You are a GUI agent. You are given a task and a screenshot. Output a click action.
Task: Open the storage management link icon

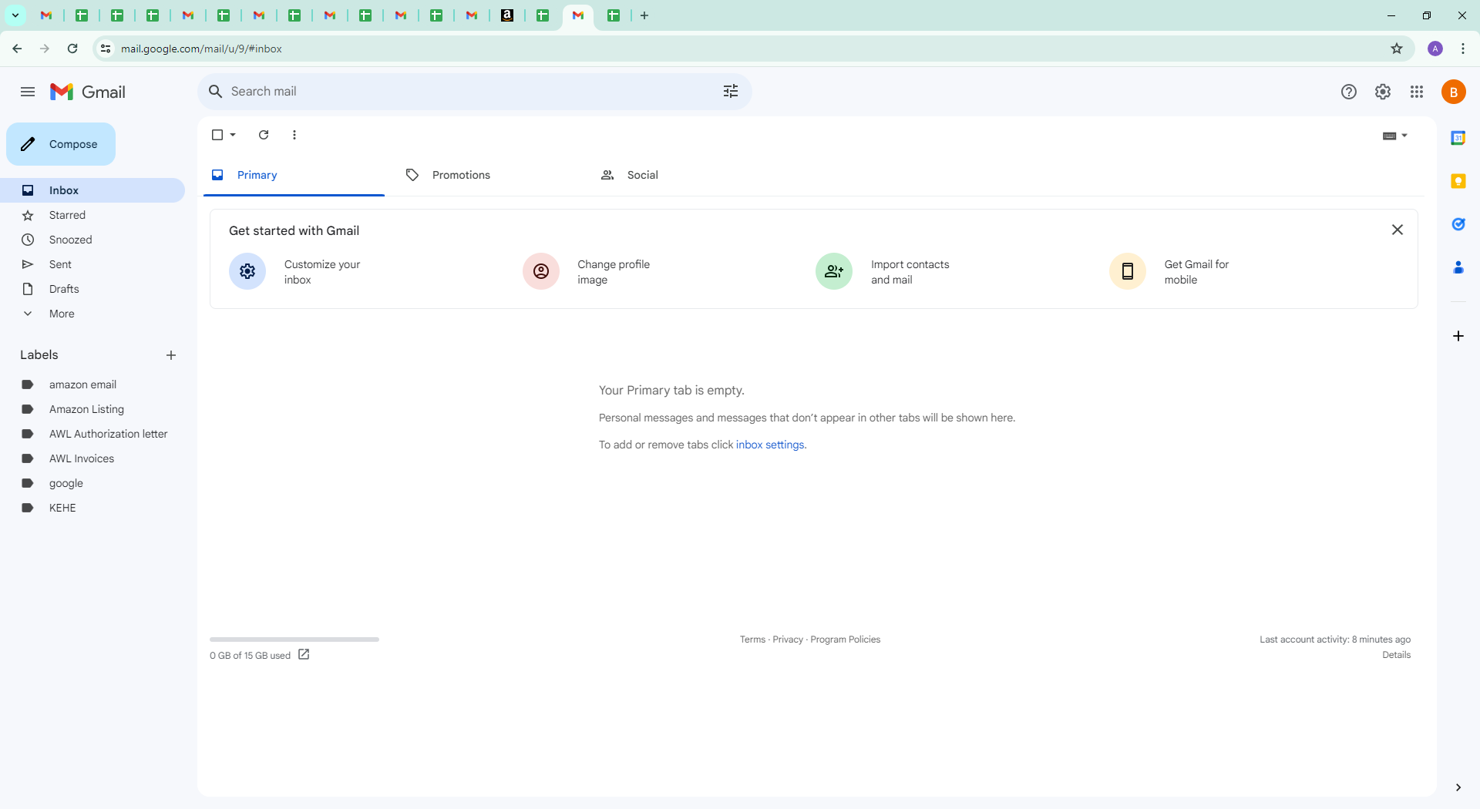(x=304, y=654)
